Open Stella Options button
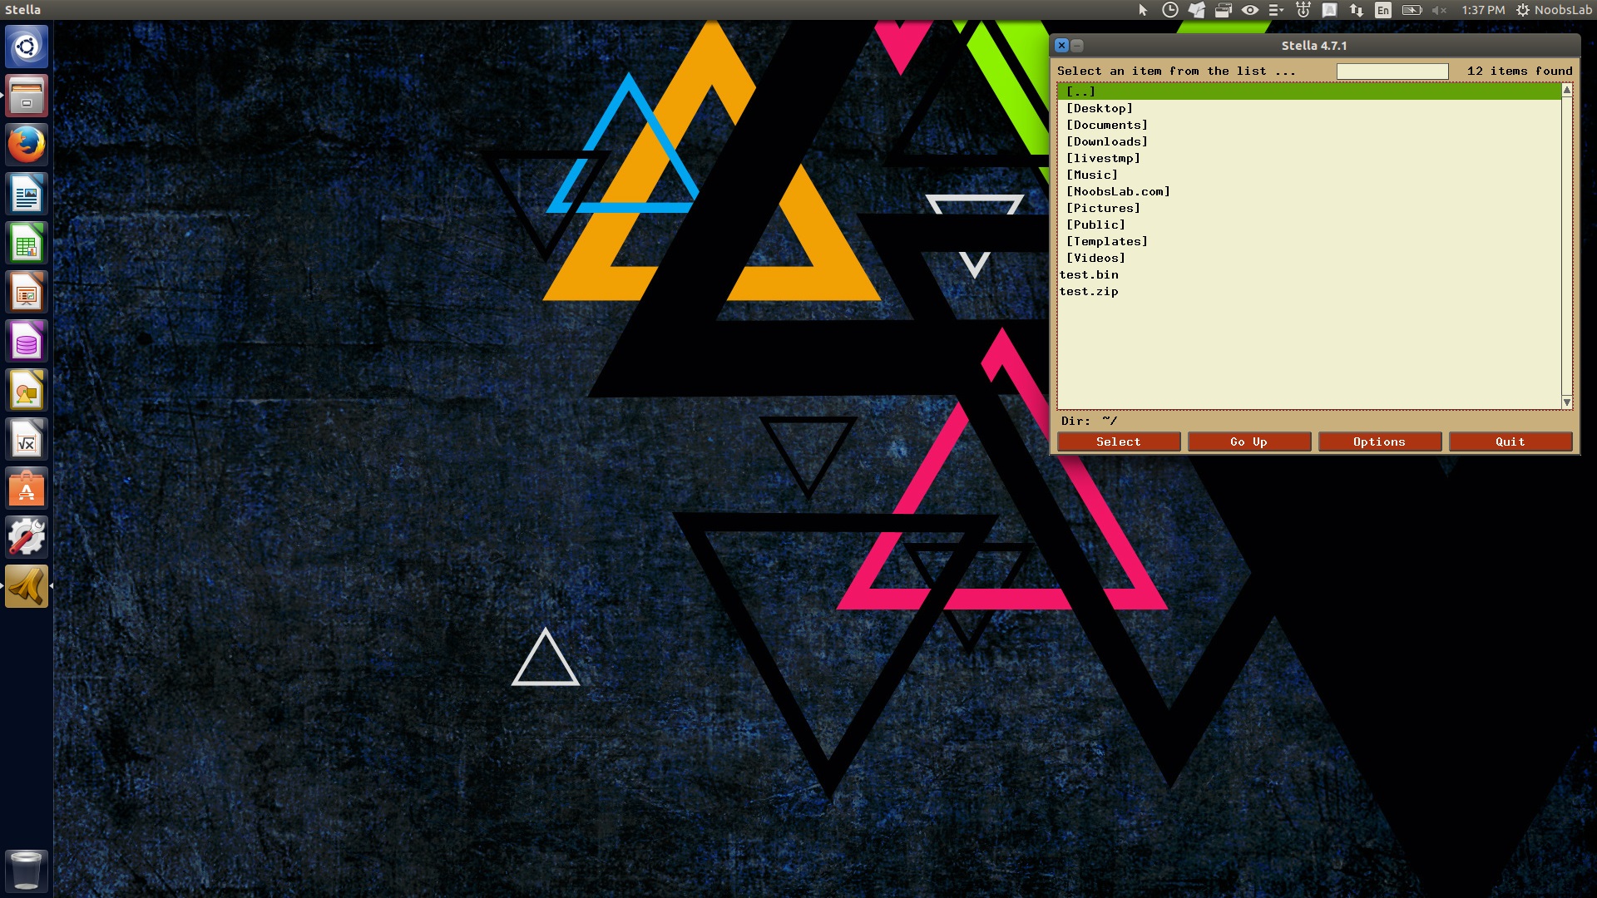Screen dimensions: 1597x898 pos(1379,442)
